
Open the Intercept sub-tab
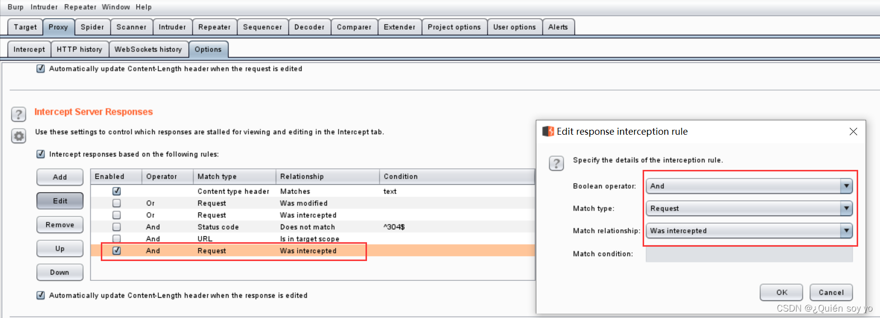[29, 50]
